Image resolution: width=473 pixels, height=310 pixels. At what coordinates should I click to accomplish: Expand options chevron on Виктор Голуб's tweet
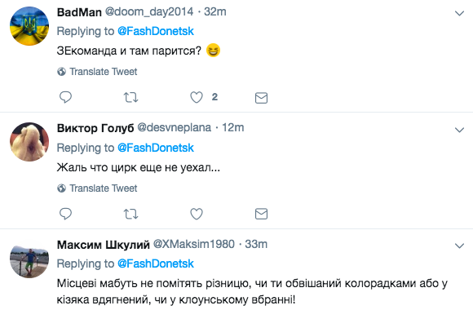click(459, 130)
